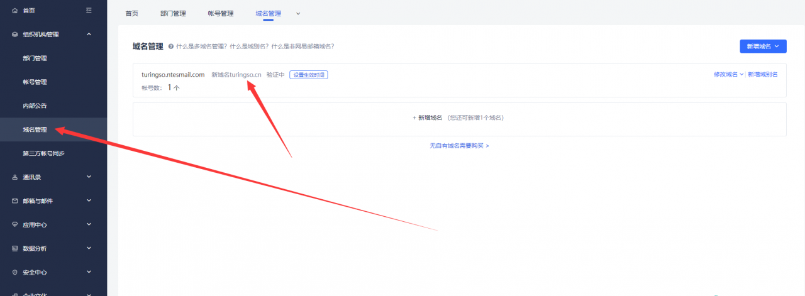
Task: Expand the 通讯录 section chevron
Action: 89,177
